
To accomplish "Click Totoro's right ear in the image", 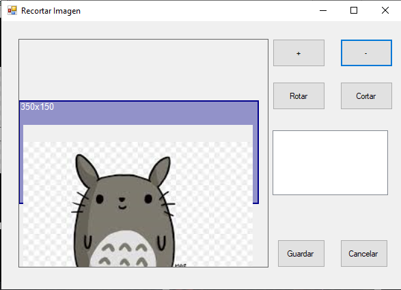I will tap(160, 171).
